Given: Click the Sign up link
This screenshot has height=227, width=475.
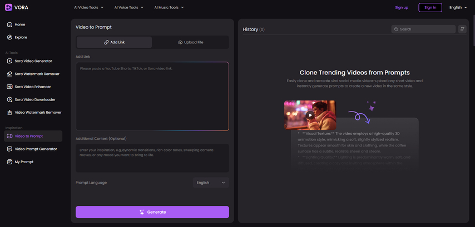Looking at the screenshot, I should (402, 8).
